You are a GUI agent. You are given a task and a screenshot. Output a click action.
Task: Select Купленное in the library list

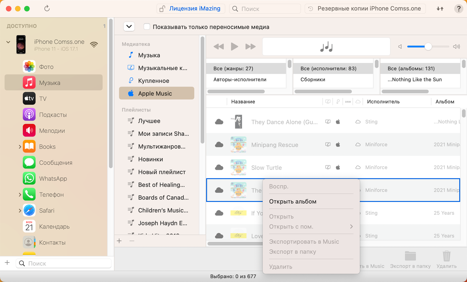157,81
